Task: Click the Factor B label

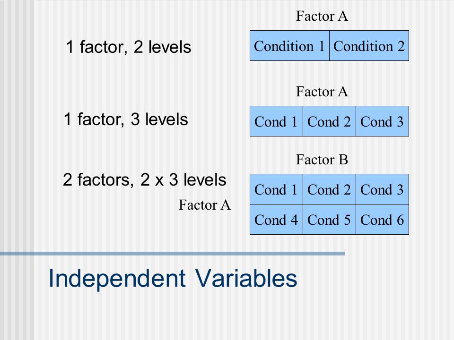Action: click(x=322, y=160)
